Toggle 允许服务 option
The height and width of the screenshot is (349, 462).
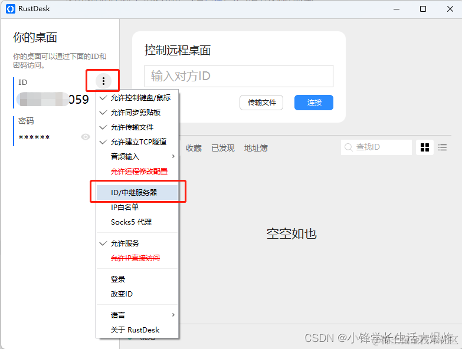137,243
